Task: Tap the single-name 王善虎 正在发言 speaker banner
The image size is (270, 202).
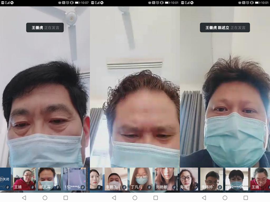Action: click(45, 28)
